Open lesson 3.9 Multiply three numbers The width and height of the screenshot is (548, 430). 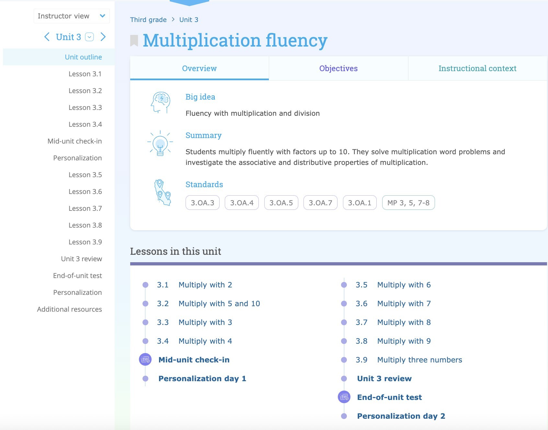[x=419, y=360]
